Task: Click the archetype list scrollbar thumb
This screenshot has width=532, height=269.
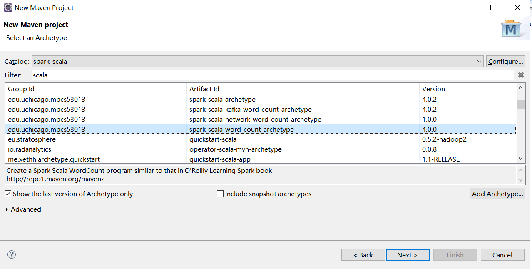Action: (x=520, y=105)
